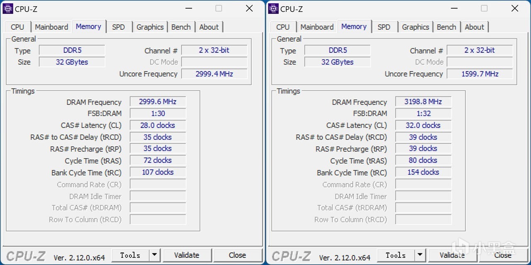The image size is (531, 265).
Task: Click the empty DRAM Idle Timer field in right window
Action: click(423, 196)
